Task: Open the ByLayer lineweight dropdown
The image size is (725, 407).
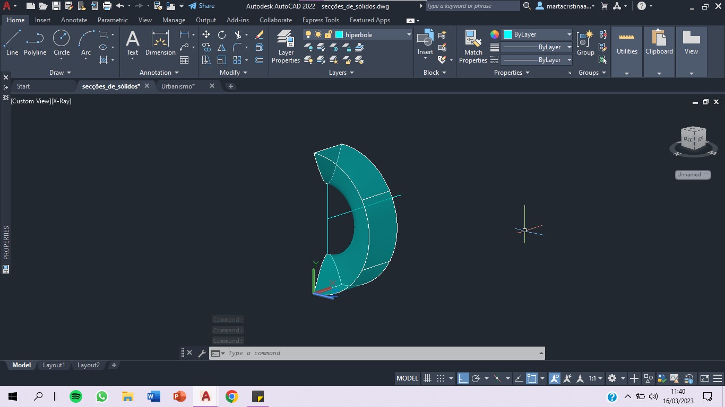Action: (569, 47)
